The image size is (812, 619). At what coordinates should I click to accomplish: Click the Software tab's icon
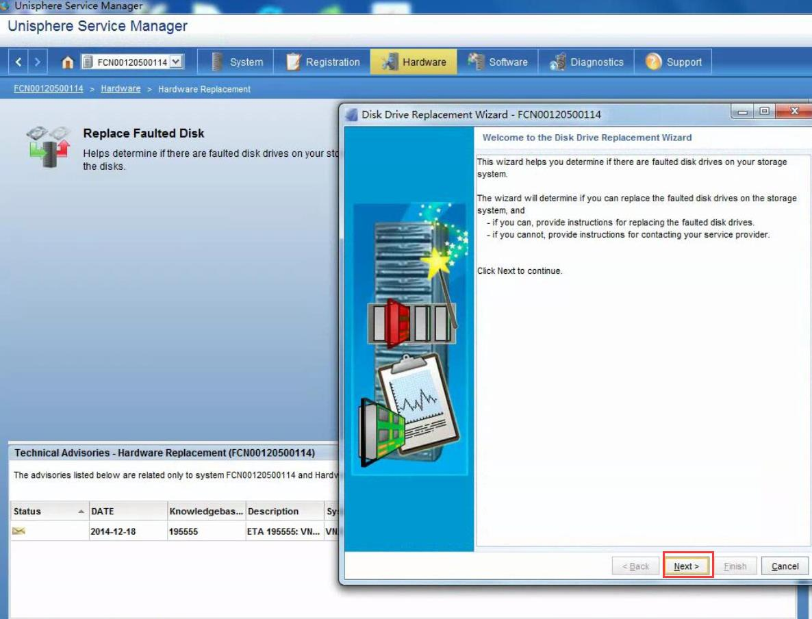tap(475, 61)
